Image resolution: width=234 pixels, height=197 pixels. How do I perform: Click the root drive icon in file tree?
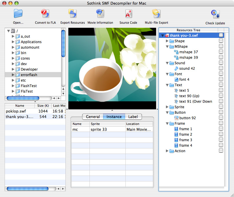[13, 31]
